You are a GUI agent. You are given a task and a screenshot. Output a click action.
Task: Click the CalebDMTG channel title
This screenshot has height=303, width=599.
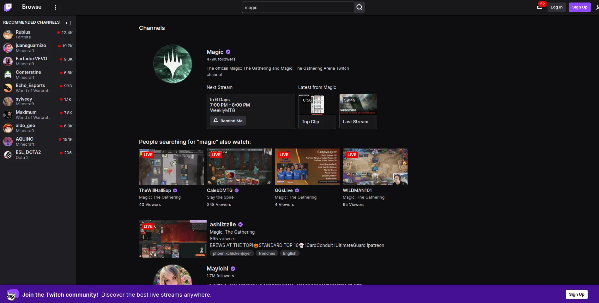(220, 190)
